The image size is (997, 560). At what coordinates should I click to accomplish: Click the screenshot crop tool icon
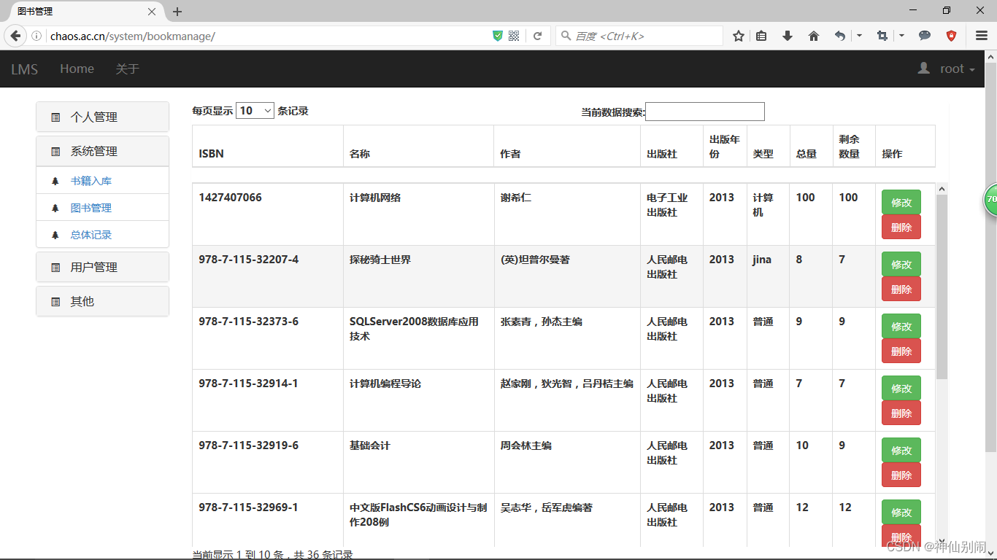coord(882,36)
